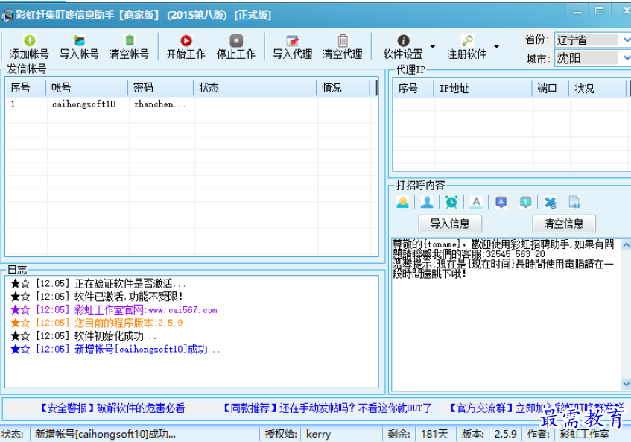Open the 安全警报 crack danger link

(x=112, y=408)
